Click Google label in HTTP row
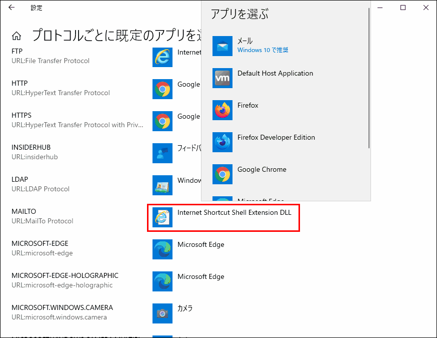The image size is (437, 338). [188, 85]
